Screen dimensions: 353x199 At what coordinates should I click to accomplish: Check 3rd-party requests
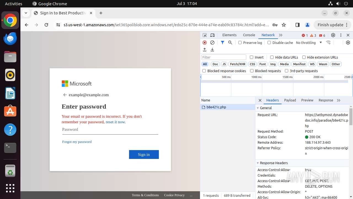[x=287, y=71]
